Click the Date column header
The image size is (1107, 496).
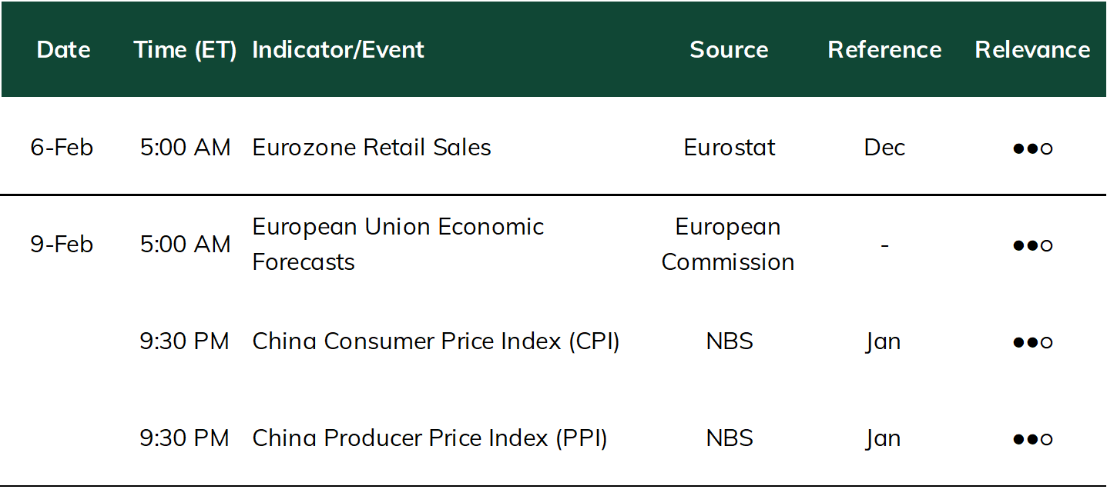[63, 50]
